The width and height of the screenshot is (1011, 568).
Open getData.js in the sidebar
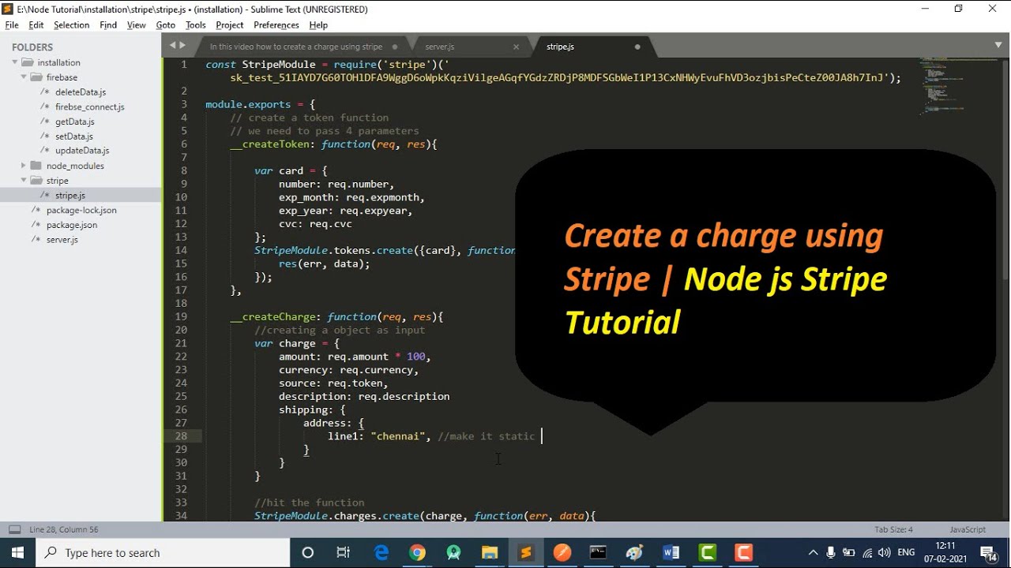(75, 121)
